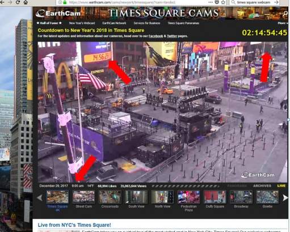Expand the More dropdown in navigation

[x=283, y=23]
